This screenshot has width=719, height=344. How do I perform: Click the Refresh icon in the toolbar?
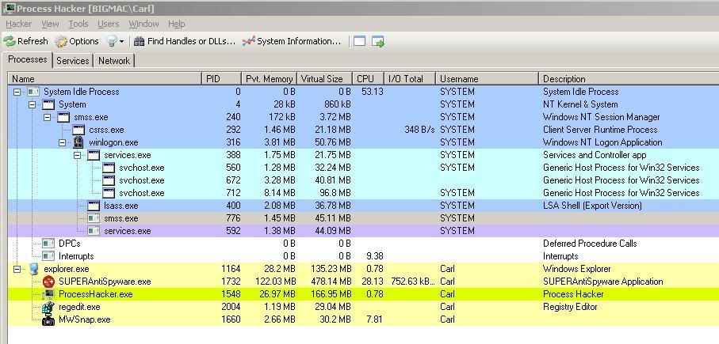pyautogui.click(x=10, y=42)
